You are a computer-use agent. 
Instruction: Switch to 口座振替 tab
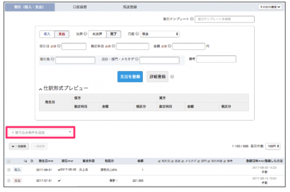[x=80, y=7]
